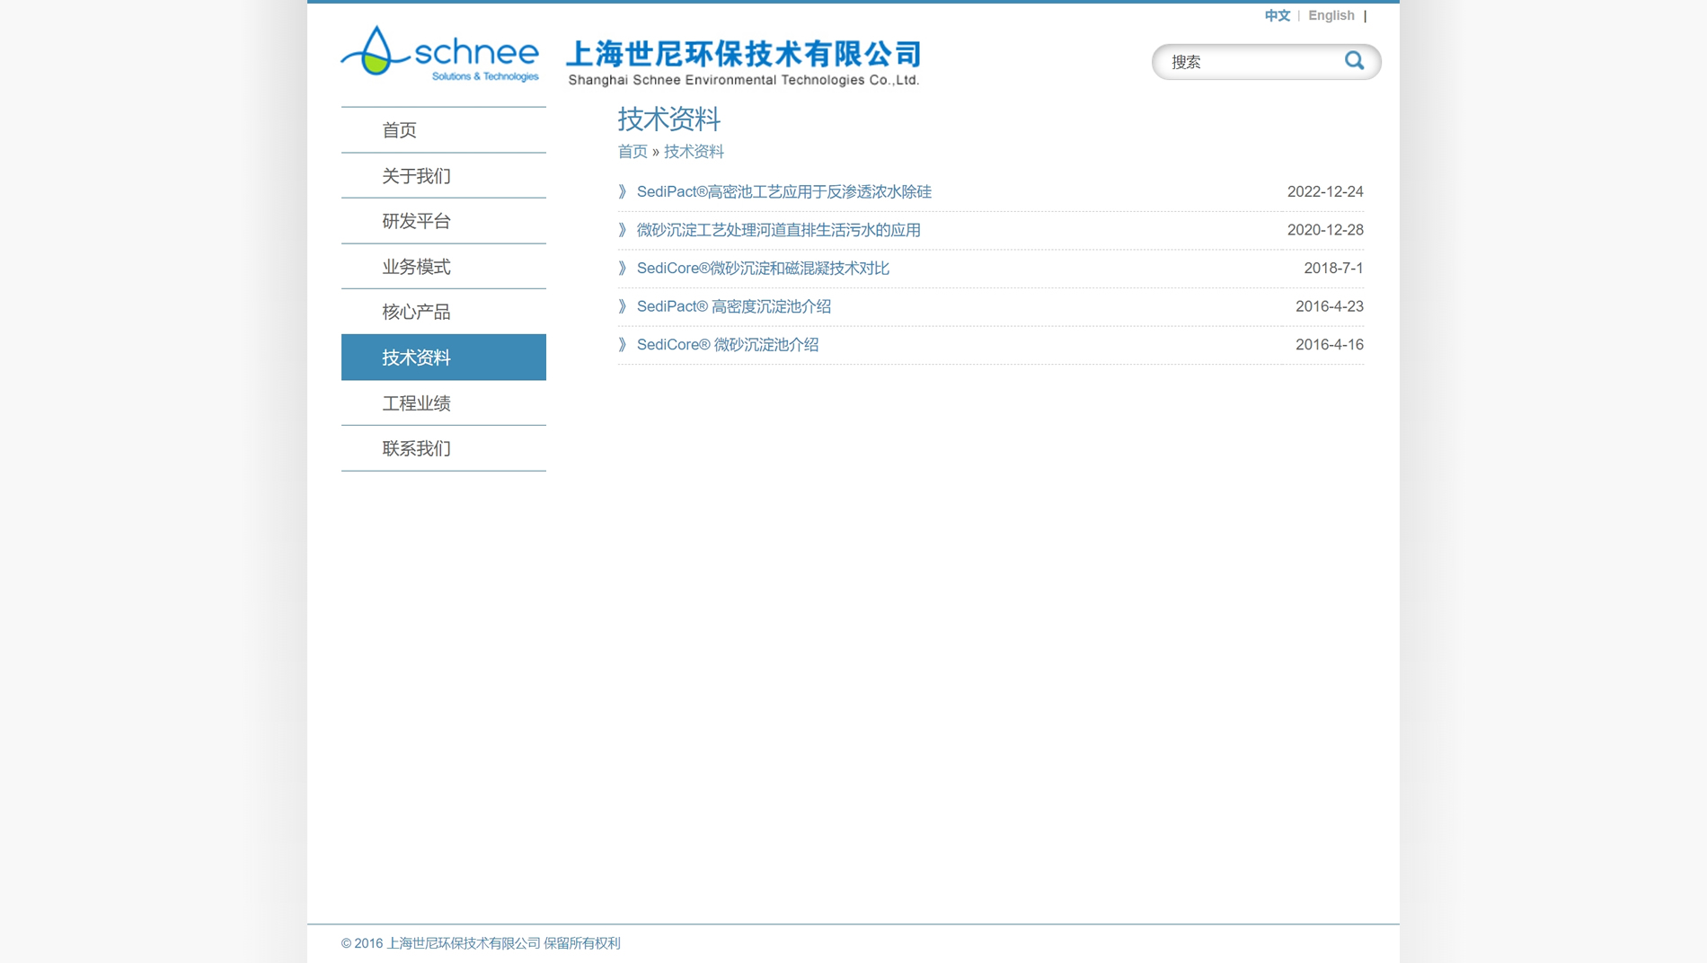Open article 微砂沉淀工艺处理河道直排生活污水的应用
The height and width of the screenshot is (963, 1707).
pyautogui.click(x=779, y=230)
